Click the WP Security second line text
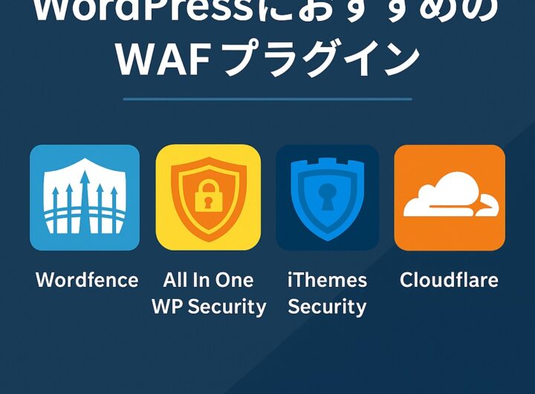535x394 pixels. (209, 306)
